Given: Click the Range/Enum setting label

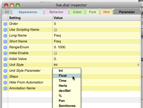Looking at the screenshot, I should pyautogui.click(x=19, y=47).
